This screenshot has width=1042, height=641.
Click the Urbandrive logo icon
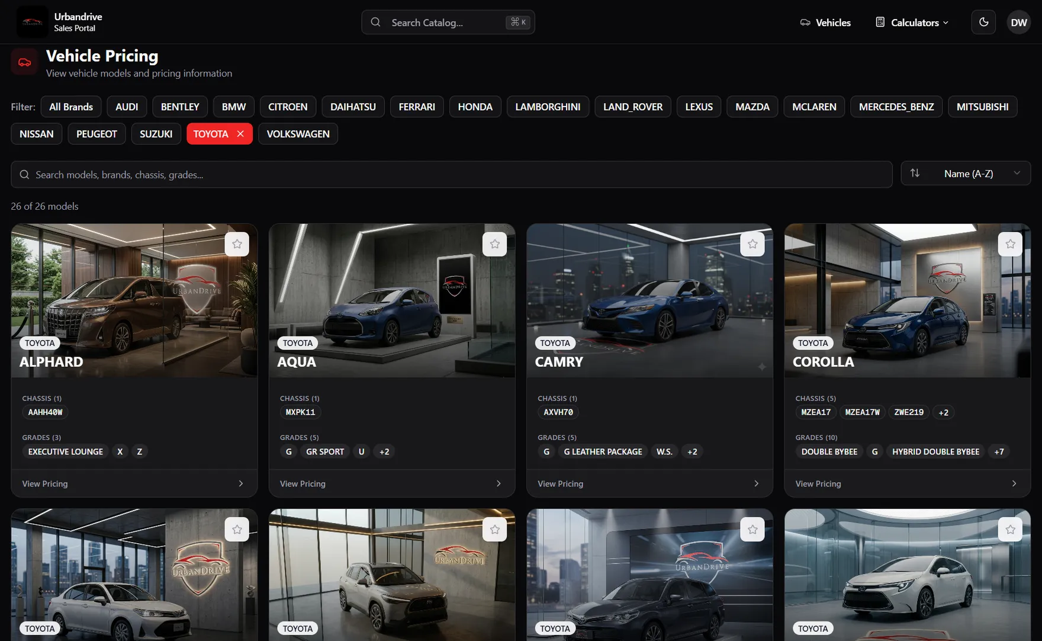click(x=32, y=22)
